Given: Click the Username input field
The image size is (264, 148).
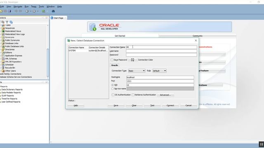Looking at the screenshot, I should click(161, 51).
